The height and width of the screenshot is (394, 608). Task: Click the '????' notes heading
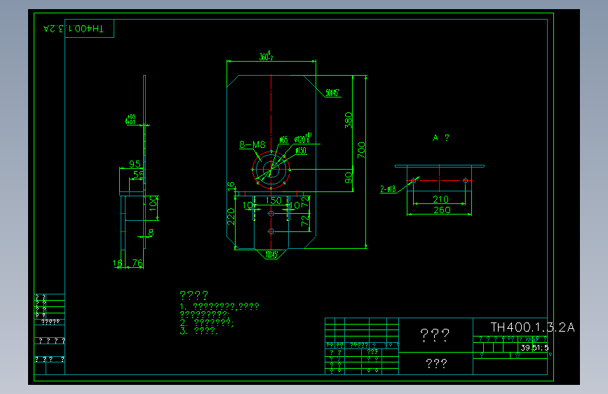click(194, 295)
